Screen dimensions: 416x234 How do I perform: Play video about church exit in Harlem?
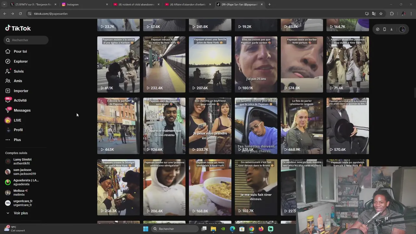click(118, 64)
